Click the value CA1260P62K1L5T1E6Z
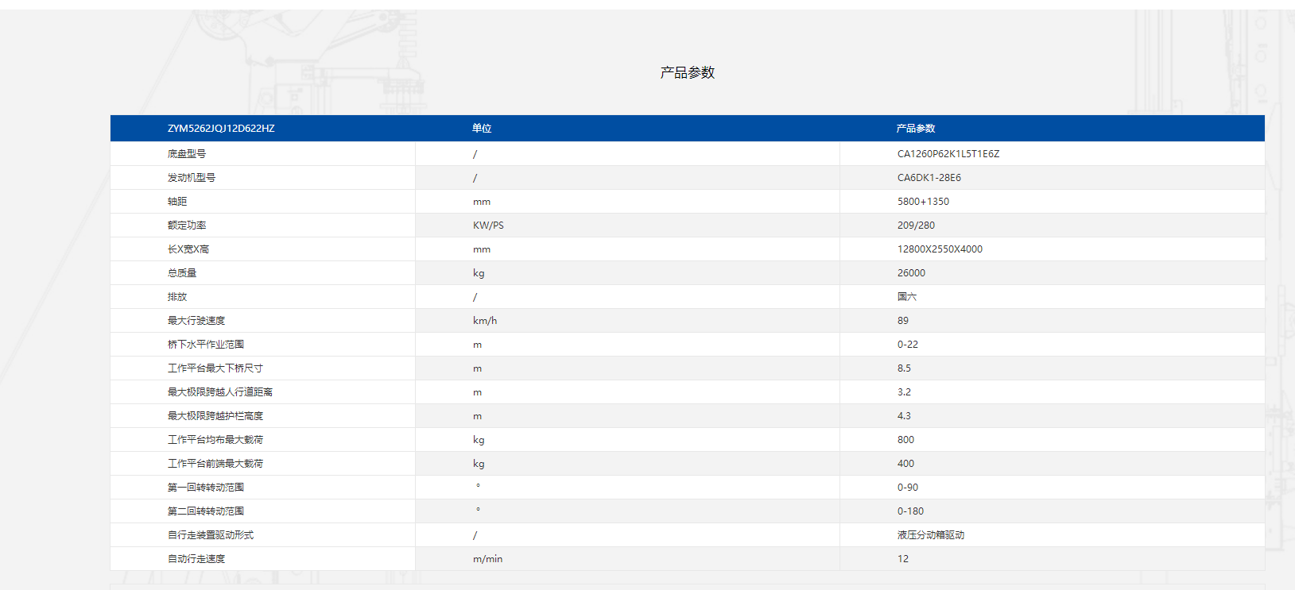 948,154
